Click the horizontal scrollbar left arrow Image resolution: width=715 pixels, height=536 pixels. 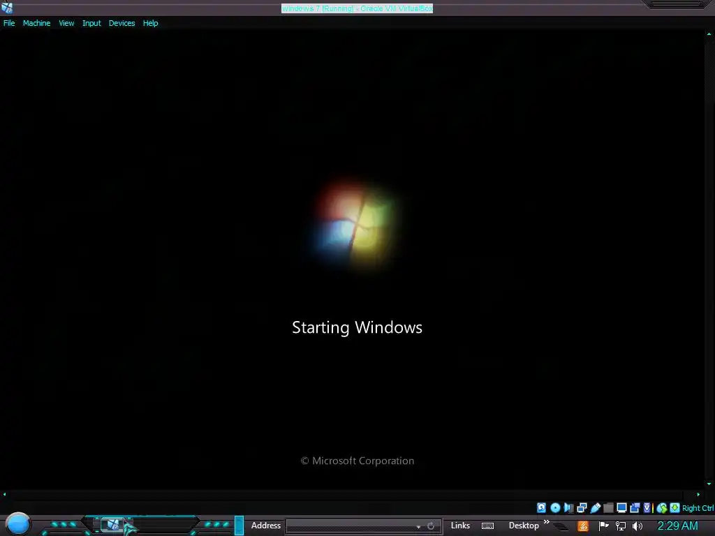5,494
